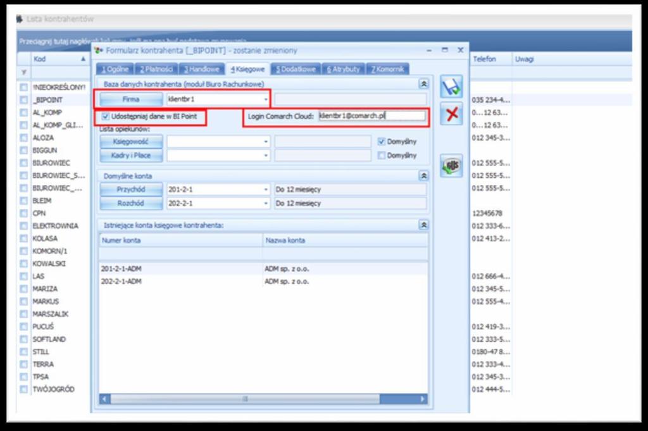
Task: Select !NIEOKREŚLONY! row in contractor list
Action: click(59, 87)
